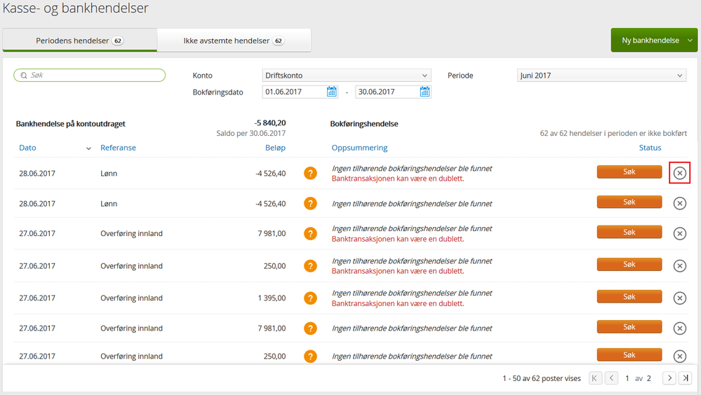Screen dimensions: 701x395
Task: Click the question mark icon for the first Lønn row
Action: point(310,173)
